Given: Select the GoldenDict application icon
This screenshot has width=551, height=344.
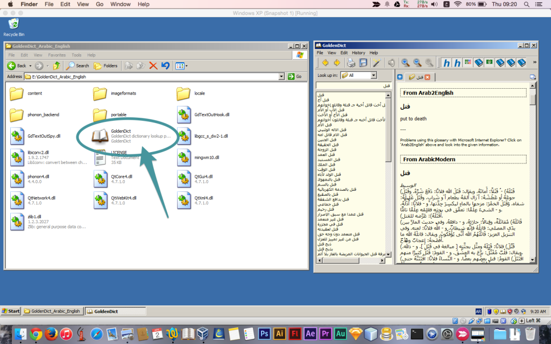Looking at the screenshot, I should (x=100, y=136).
